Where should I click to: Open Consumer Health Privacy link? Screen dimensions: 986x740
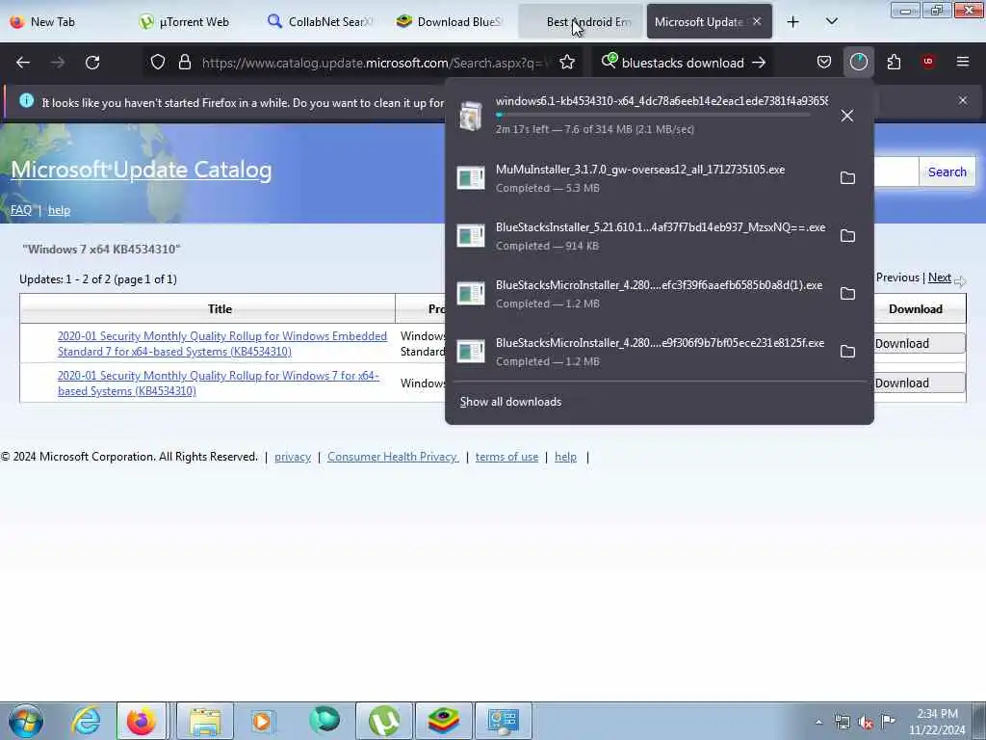(393, 457)
